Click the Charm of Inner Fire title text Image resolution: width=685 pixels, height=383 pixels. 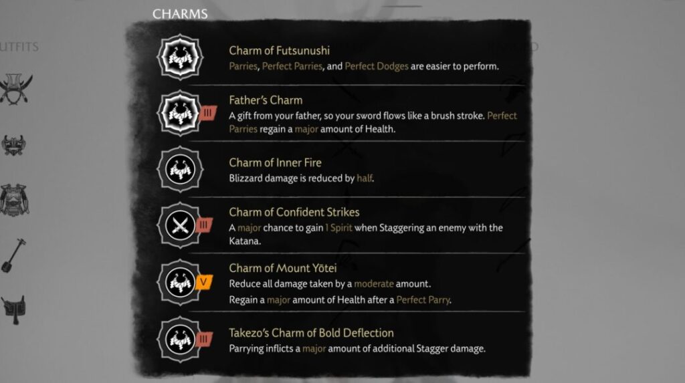pyautogui.click(x=275, y=162)
